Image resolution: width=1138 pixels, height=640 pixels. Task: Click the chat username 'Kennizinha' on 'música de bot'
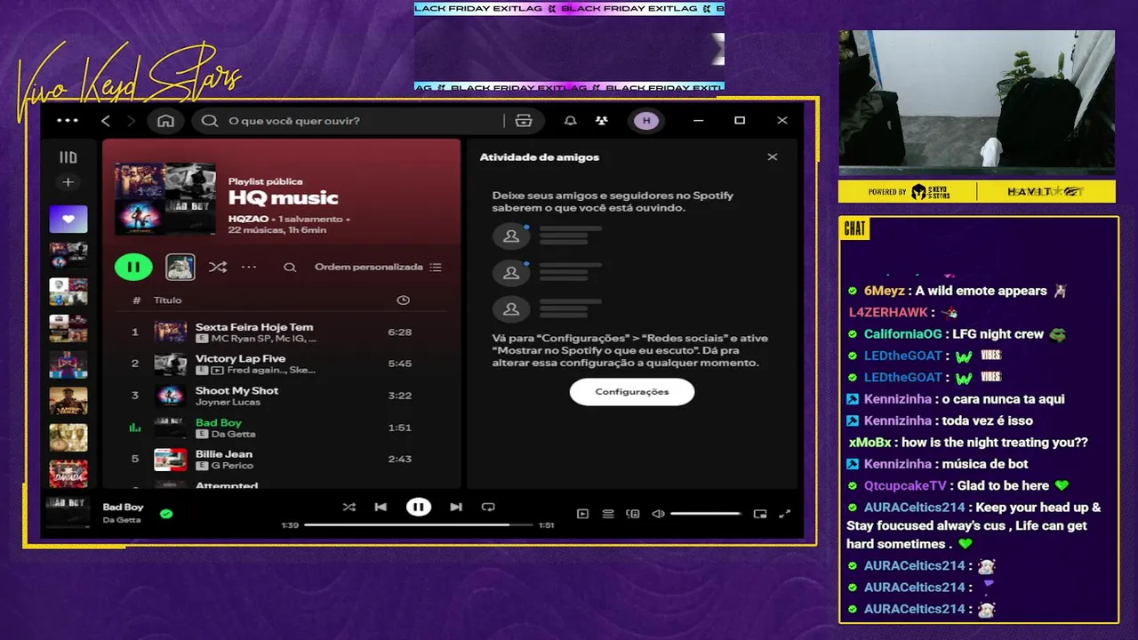(x=898, y=464)
